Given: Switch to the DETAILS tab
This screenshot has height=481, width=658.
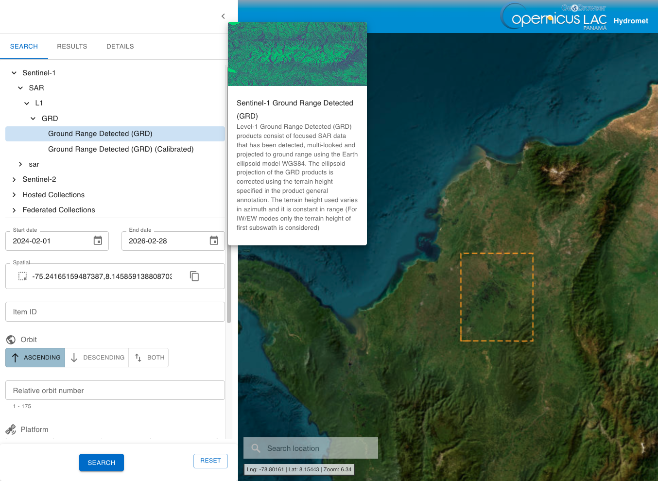Looking at the screenshot, I should click(x=120, y=46).
